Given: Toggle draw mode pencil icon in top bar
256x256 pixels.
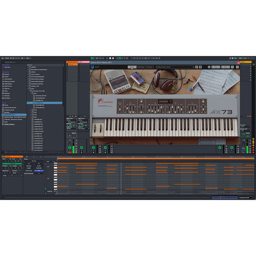Looking at the screenshot, I should pos(230,58).
